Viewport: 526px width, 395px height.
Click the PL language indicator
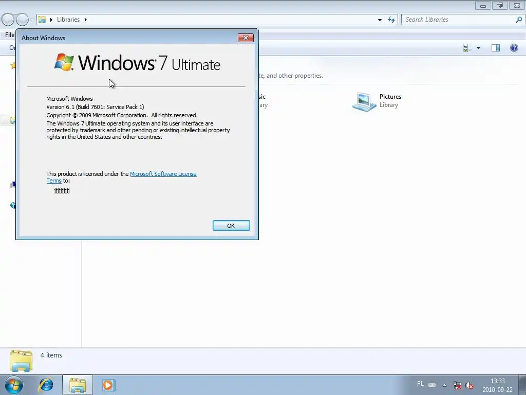[x=420, y=384]
